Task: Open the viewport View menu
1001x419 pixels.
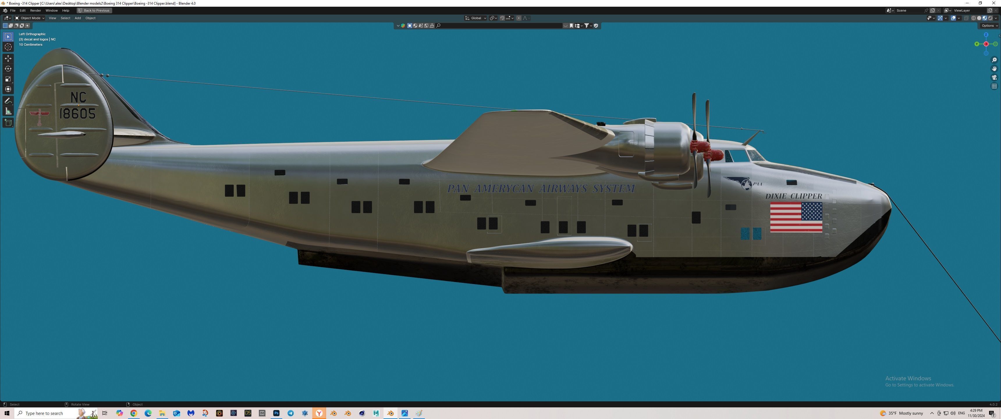Action: 52,18
